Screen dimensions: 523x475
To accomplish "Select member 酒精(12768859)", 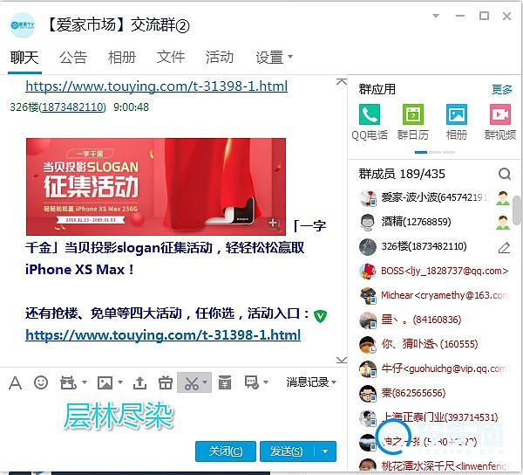I will (x=434, y=223).
